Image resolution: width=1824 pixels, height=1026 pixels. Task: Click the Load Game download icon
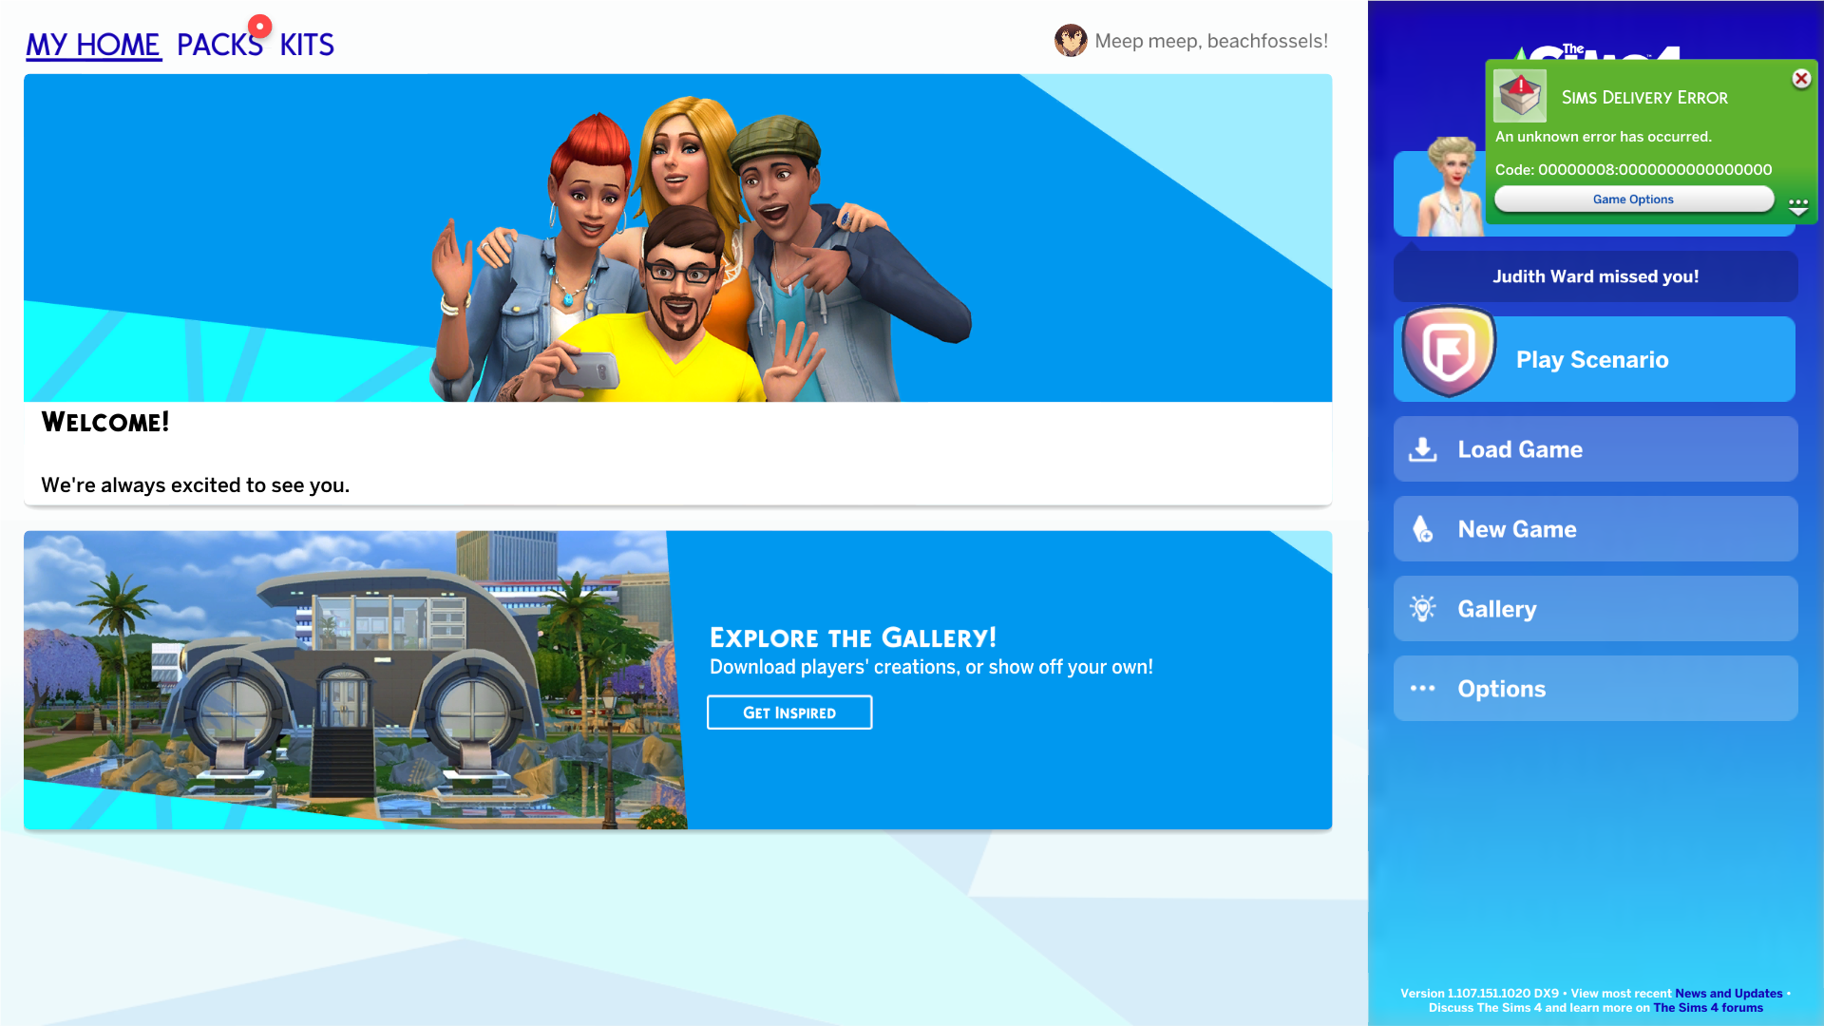pyautogui.click(x=1422, y=449)
